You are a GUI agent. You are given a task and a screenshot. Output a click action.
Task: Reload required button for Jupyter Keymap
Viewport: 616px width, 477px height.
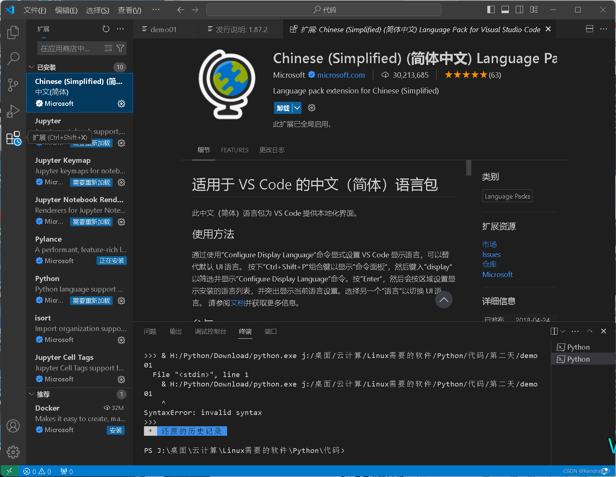pyautogui.click(x=91, y=182)
